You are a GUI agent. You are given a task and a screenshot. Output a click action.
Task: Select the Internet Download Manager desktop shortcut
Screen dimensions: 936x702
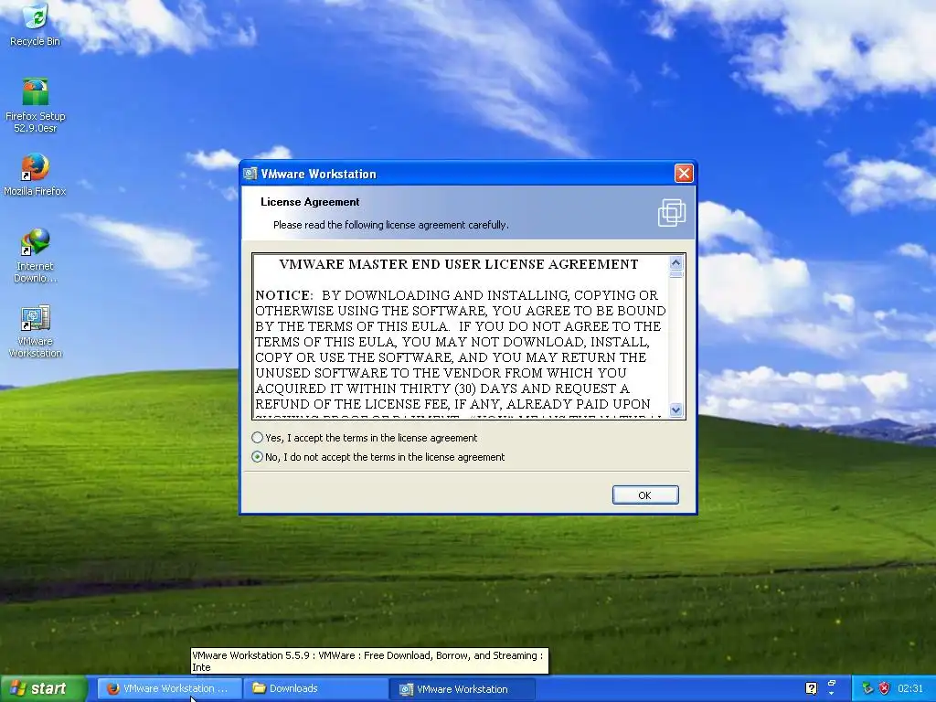36,256
